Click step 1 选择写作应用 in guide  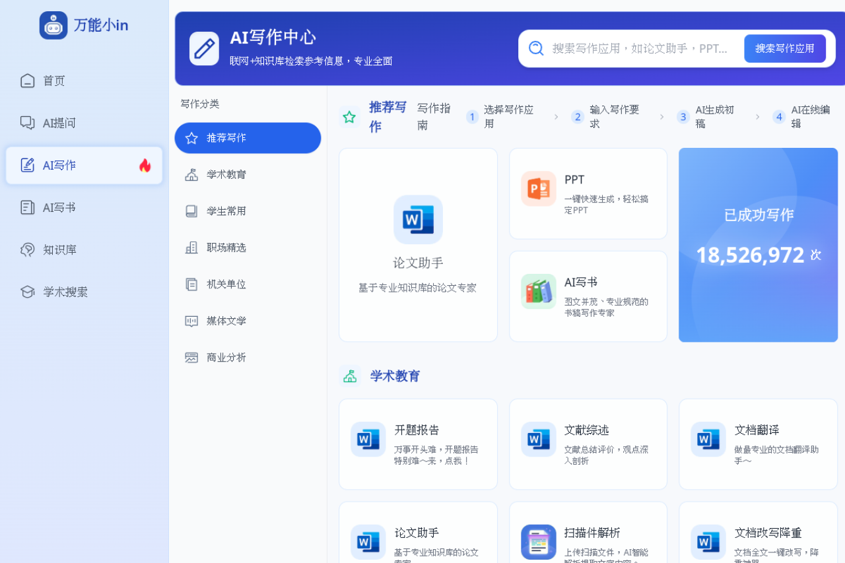(503, 117)
